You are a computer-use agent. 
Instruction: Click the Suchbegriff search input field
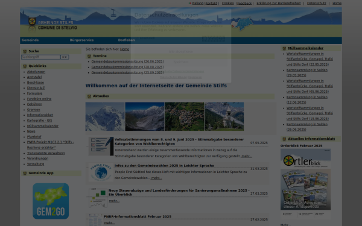pyautogui.click(x=40, y=57)
